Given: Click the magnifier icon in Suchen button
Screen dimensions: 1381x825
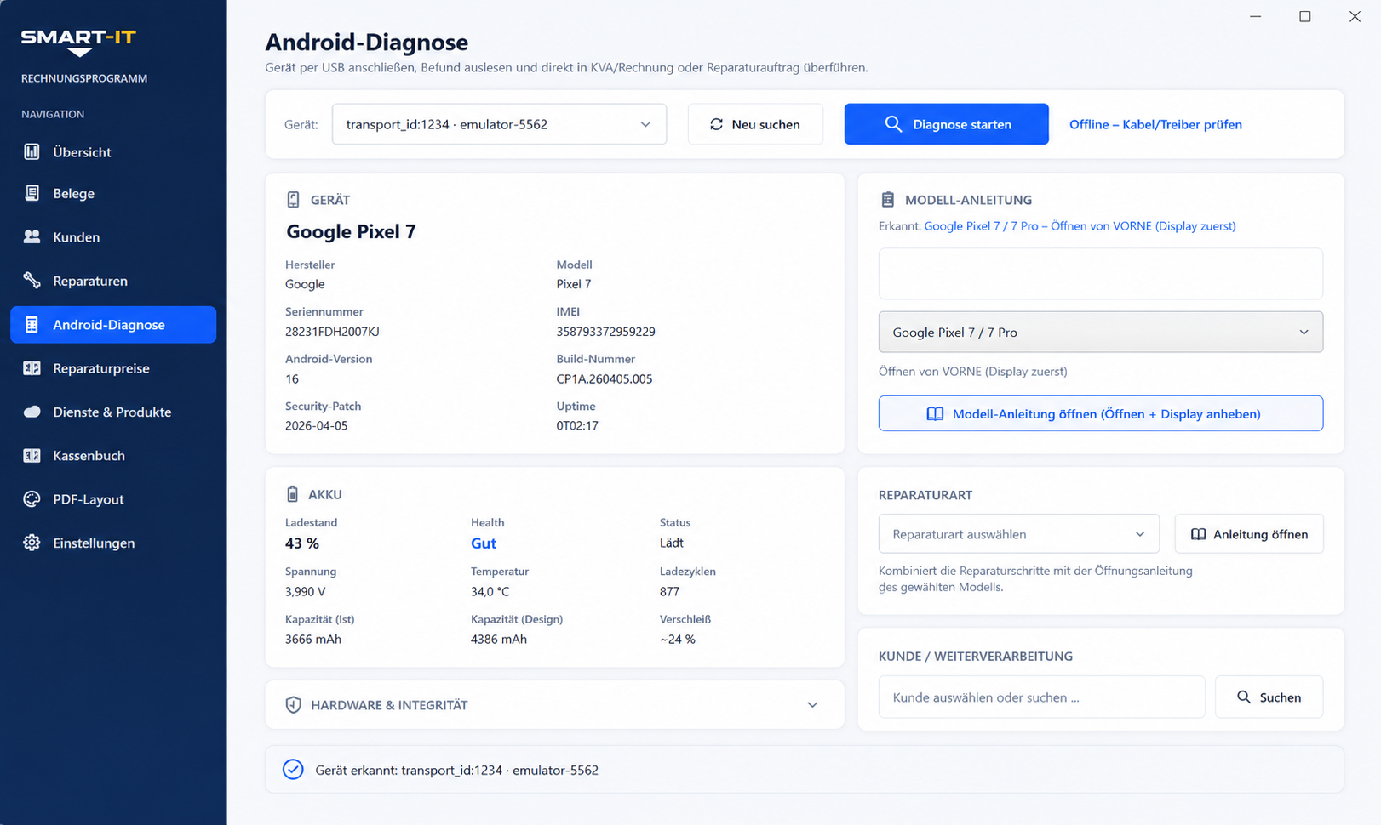Looking at the screenshot, I should (x=1244, y=697).
